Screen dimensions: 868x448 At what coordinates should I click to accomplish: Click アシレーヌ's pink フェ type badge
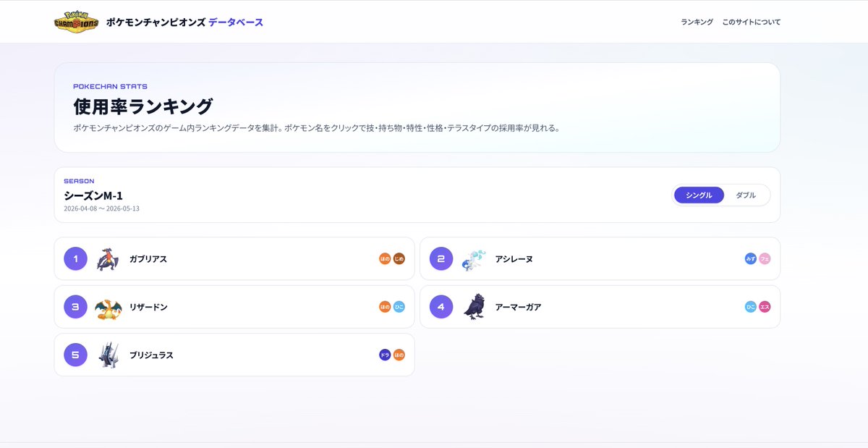(x=765, y=258)
